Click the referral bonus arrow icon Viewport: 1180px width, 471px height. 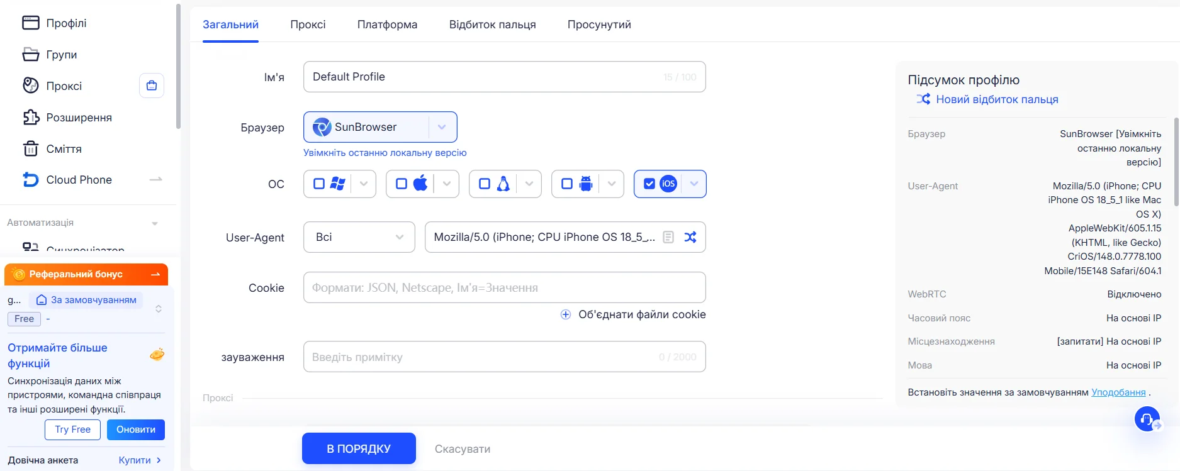point(155,274)
